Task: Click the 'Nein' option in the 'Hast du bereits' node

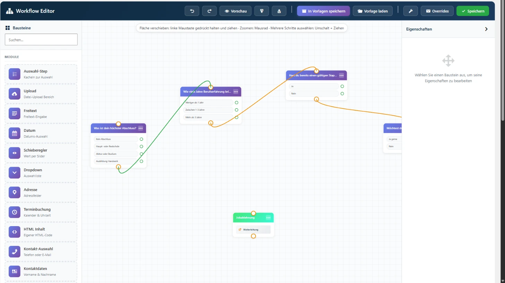Action: pyautogui.click(x=314, y=94)
